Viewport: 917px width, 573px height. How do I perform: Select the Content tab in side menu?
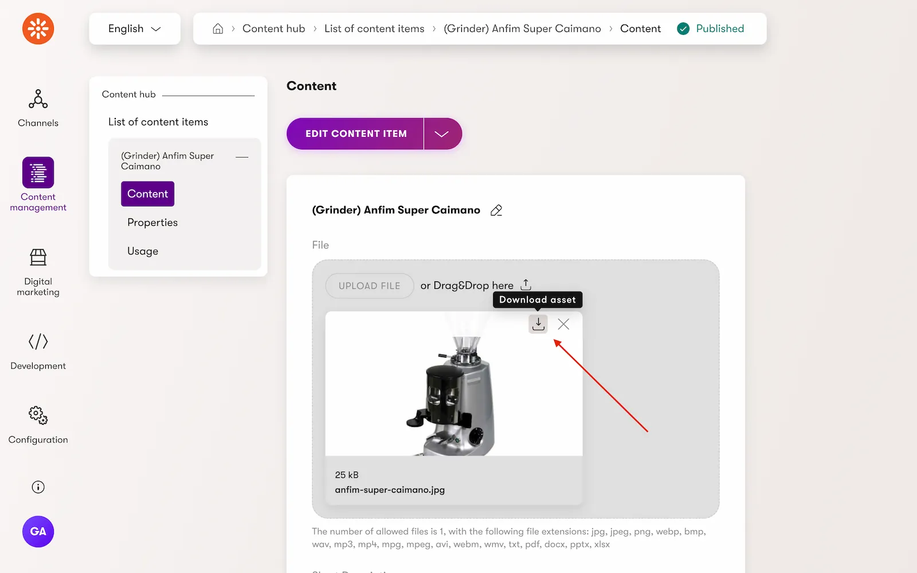coord(148,194)
